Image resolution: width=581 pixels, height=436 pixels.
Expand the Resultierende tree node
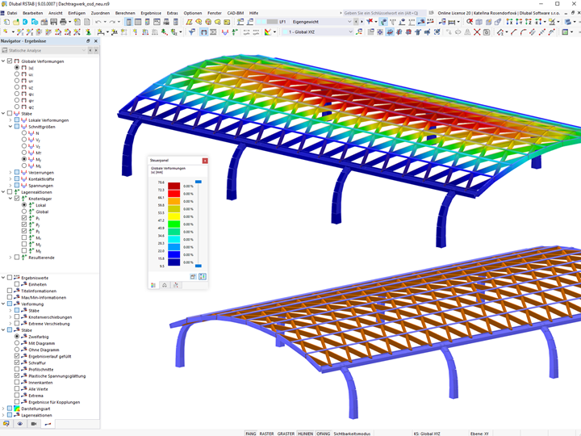pyautogui.click(x=10, y=258)
